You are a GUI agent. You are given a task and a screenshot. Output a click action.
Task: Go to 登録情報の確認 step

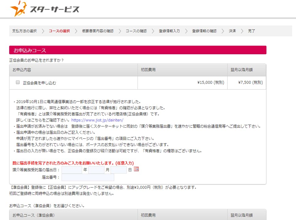204,31
